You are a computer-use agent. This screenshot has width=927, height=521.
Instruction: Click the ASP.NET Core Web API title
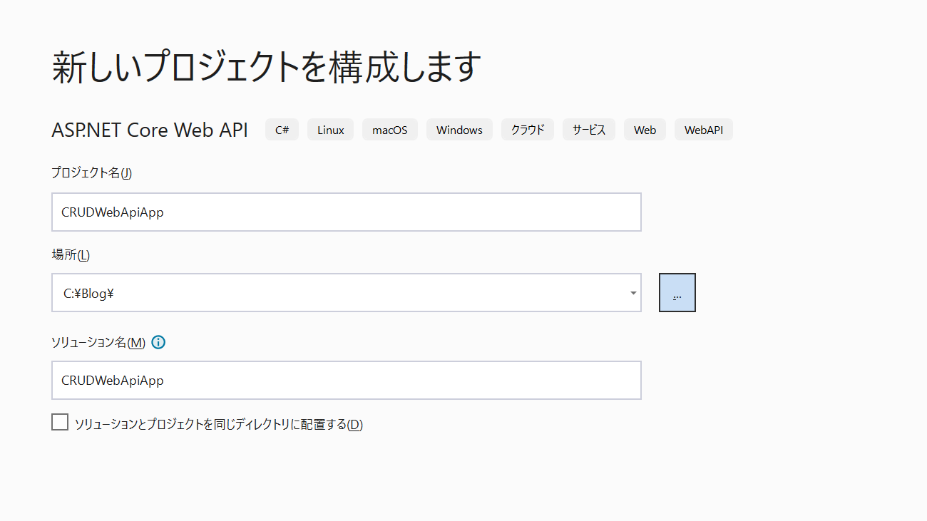(x=150, y=130)
